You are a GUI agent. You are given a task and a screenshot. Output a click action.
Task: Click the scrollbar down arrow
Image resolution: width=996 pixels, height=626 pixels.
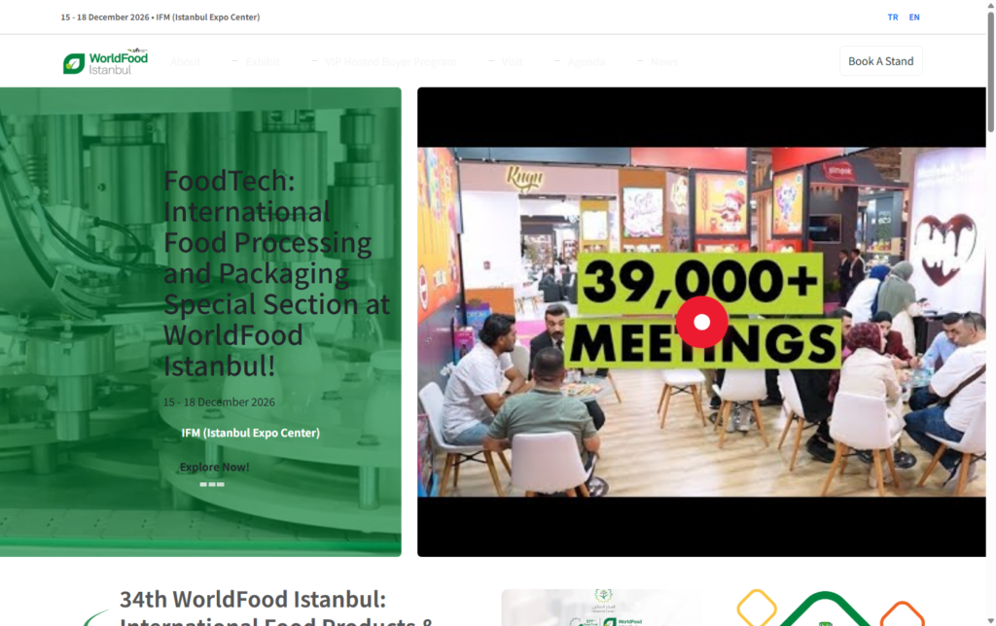990,621
